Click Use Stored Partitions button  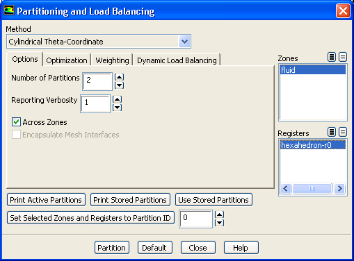[x=214, y=200]
